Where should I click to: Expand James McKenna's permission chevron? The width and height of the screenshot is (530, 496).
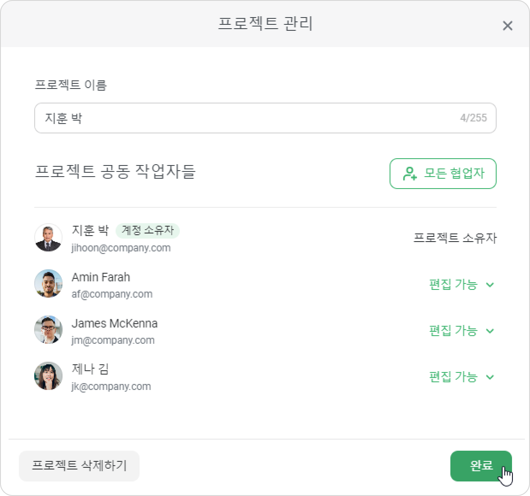point(490,331)
